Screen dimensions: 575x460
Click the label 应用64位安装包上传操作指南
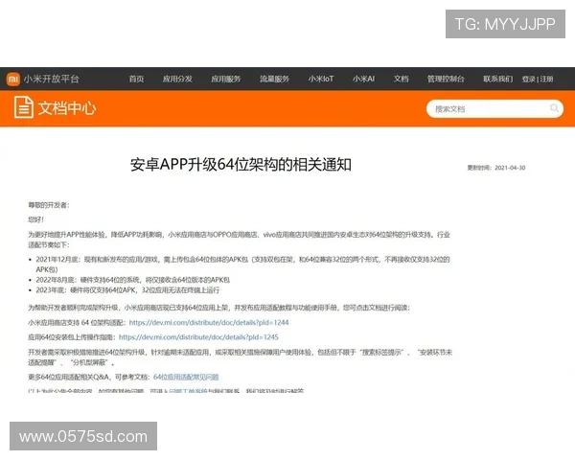(72, 337)
